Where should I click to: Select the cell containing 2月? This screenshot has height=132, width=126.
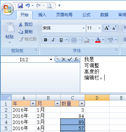click(48, 116)
